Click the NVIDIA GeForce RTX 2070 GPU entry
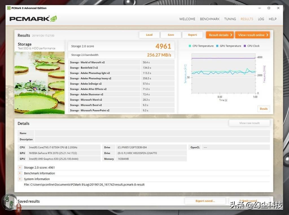This screenshot has height=215, width=289. coord(53,153)
